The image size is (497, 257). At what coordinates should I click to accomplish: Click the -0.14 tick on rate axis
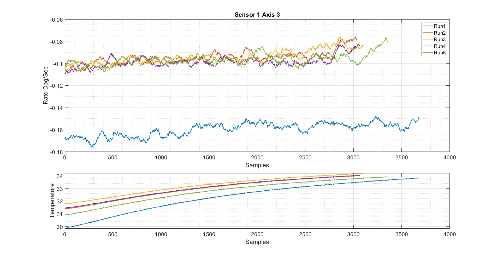pos(56,108)
